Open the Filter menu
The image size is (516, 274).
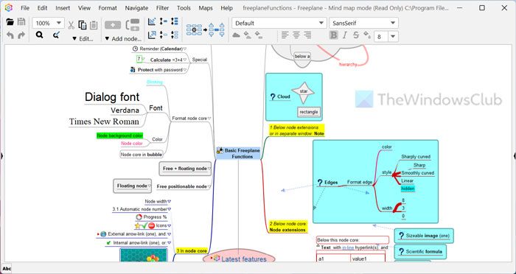click(162, 8)
